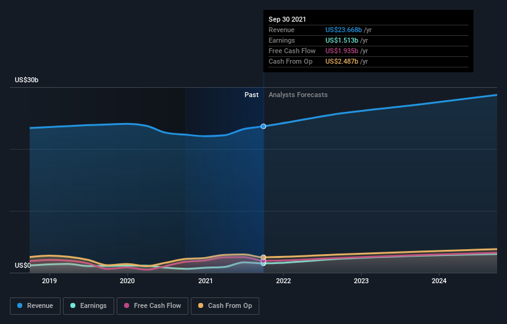The image size is (507, 324).
Task: Click the US$2.487b cash from op value
Action: pos(341,61)
